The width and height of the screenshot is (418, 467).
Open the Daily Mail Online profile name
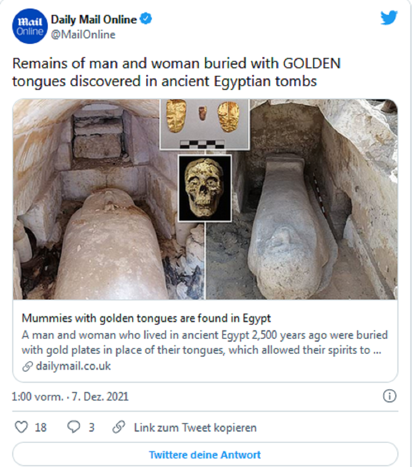coord(94,20)
